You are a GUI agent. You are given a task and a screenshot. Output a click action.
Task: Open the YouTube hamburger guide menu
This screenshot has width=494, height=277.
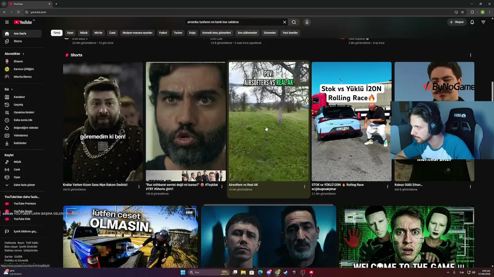click(7, 22)
